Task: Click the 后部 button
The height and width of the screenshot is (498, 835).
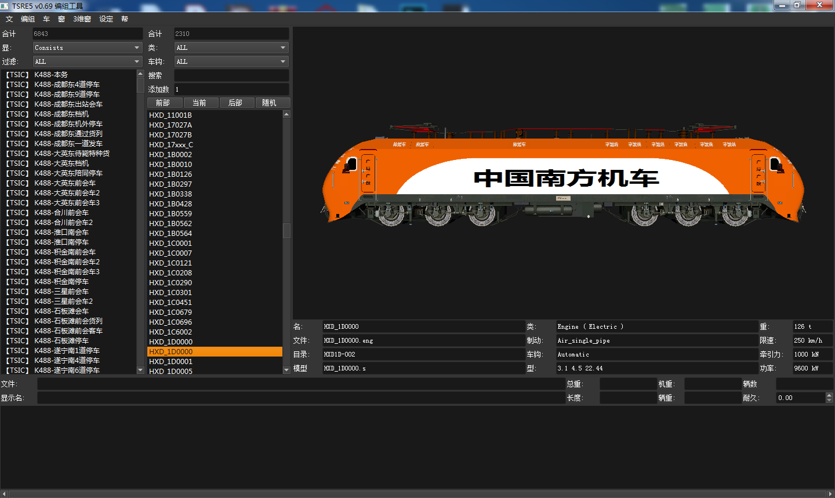Action: click(x=237, y=103)
